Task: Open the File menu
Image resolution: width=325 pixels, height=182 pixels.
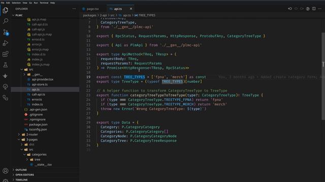Action: tap(3, 3)
